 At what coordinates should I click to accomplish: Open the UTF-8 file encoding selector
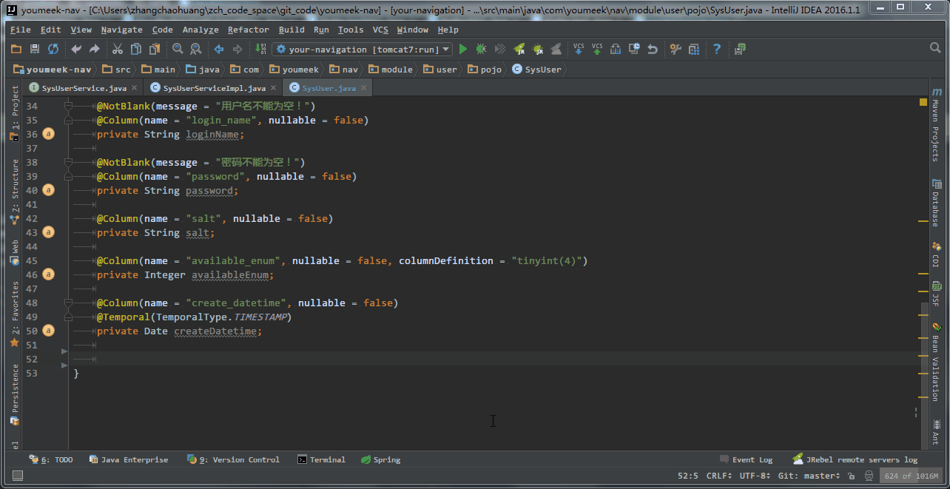click(755, 476)
